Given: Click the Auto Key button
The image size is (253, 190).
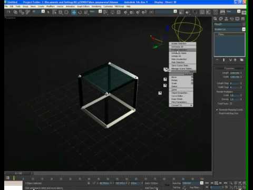Looking at the screenshot, I should click(x=177, y=183).
